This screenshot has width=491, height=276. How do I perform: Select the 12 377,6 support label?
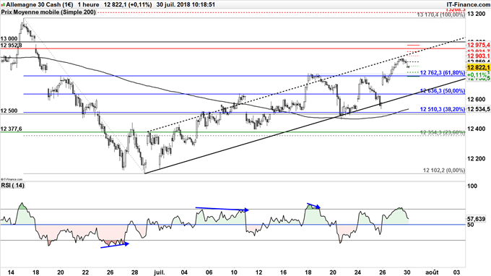click(12, 129)
